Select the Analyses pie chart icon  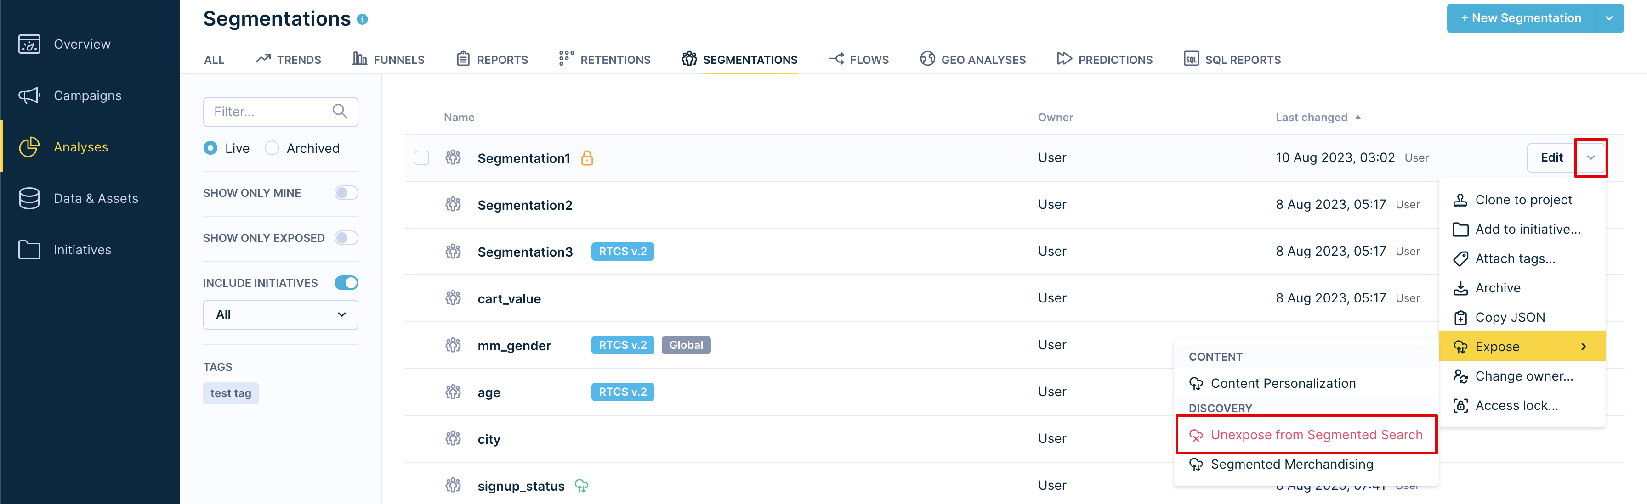(x=29, y=147)
